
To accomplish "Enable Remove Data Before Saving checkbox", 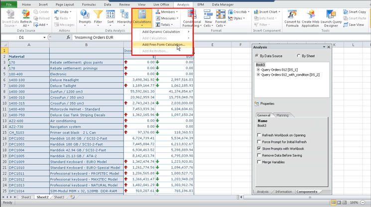I will [x=259, y=155].
